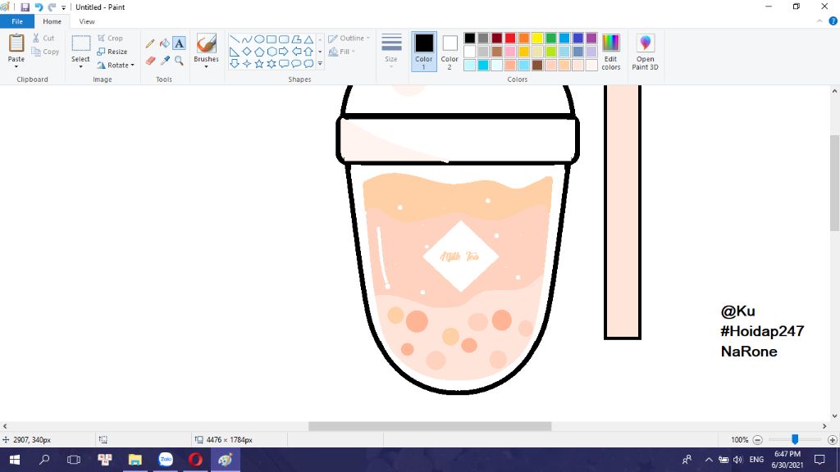Image resolution: width=840 pixels, height=472 pixels.
Task: Choose the Five-point star shape
Action: tap(259, 64)
